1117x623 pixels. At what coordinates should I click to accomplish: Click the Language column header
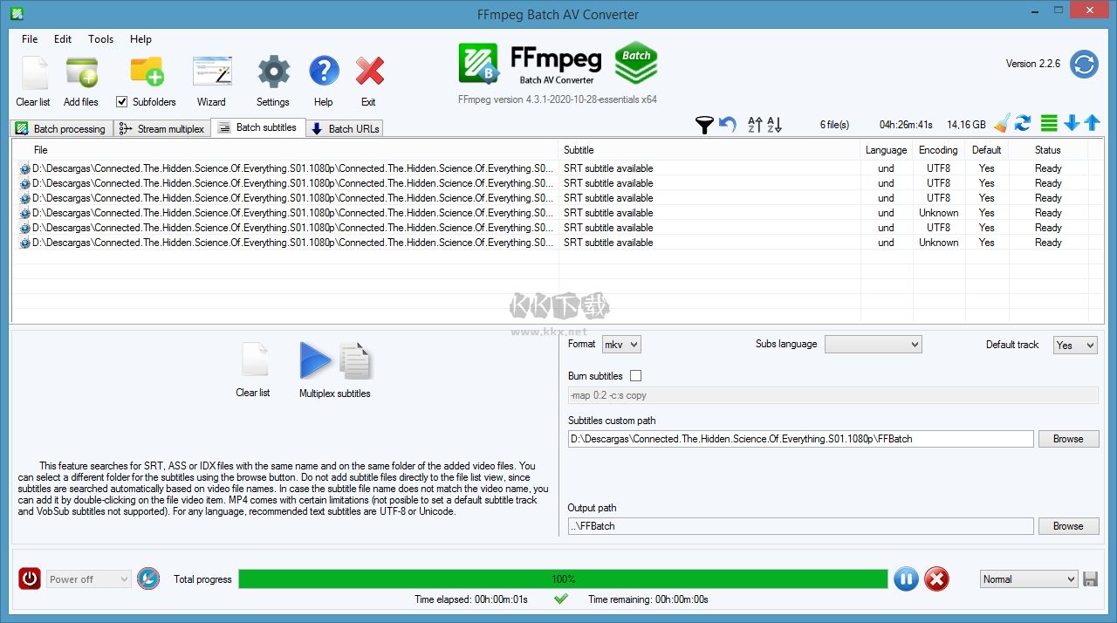coord(887,150)
